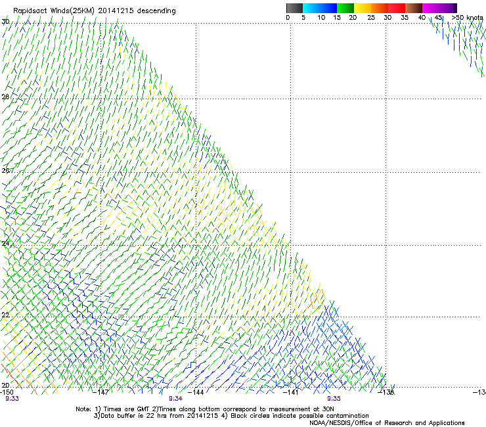
Task: Click the Rapidscat Winds title text
Action: [94, 11]
